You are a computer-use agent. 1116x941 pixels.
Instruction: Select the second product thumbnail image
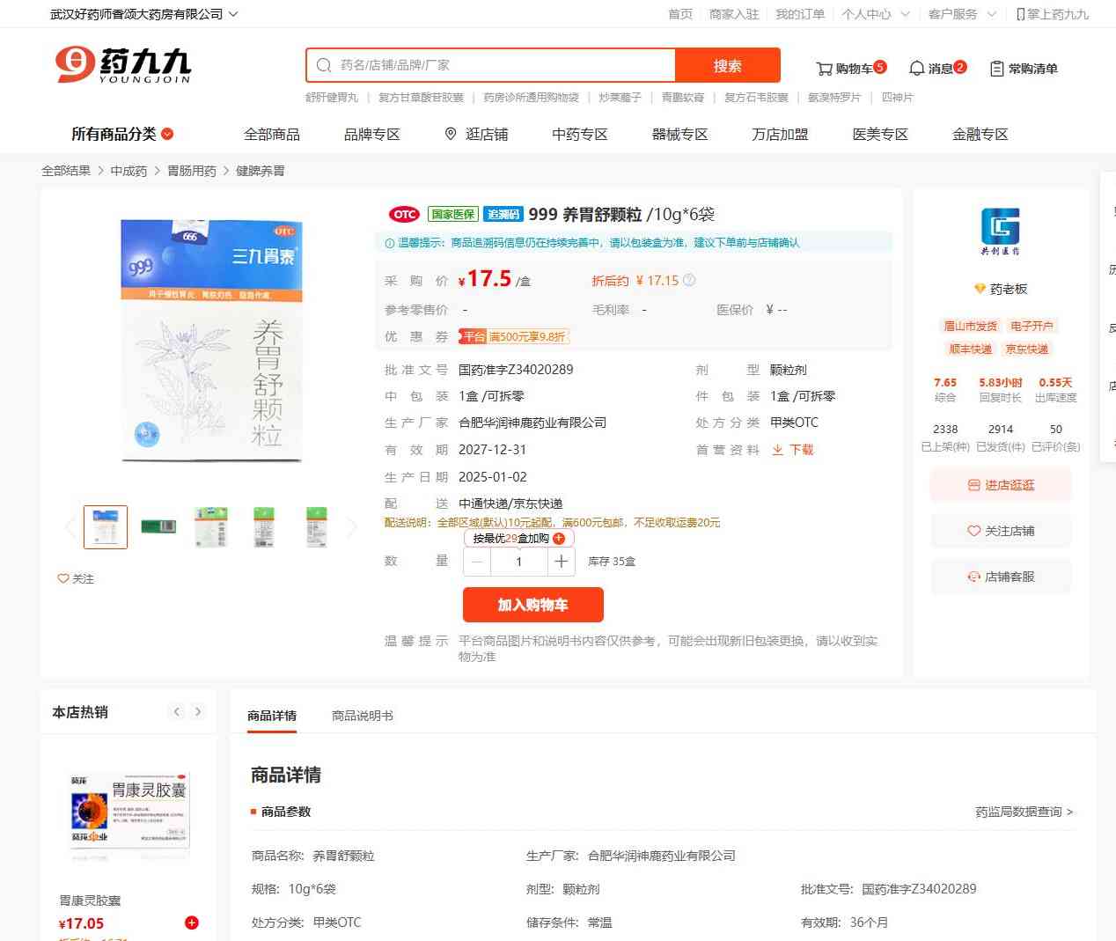(158, 526)
